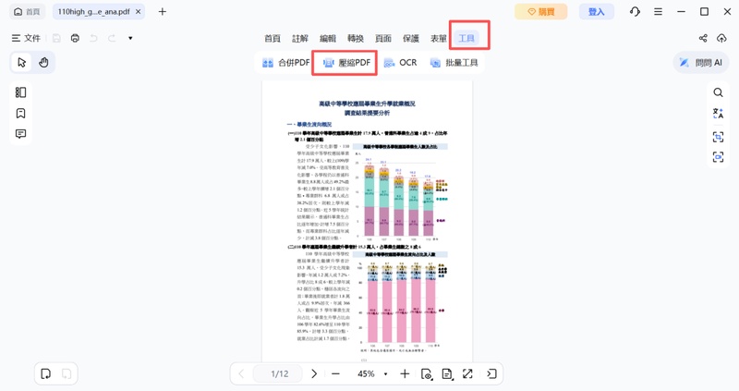Viewport: 739px width, 391px height.
Task: Click the 購買 purchase button
Action: pos(540,12)
